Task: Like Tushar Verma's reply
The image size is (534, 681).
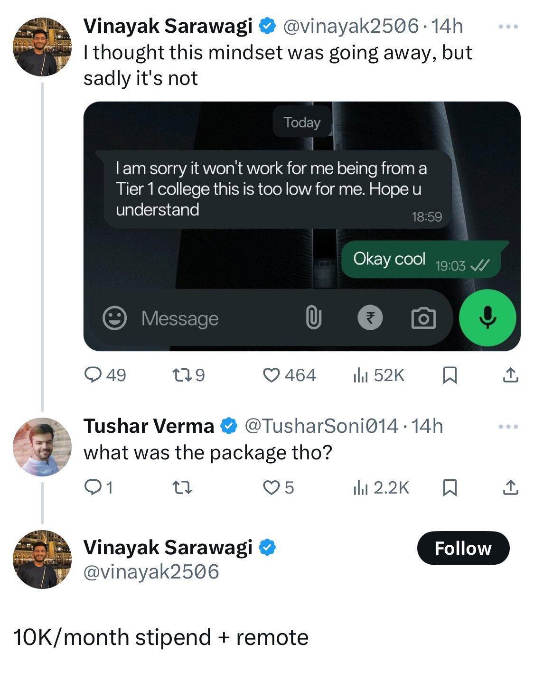Action: click(x=272, y=487)
